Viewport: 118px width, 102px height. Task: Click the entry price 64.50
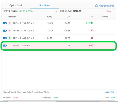[50, 38]
